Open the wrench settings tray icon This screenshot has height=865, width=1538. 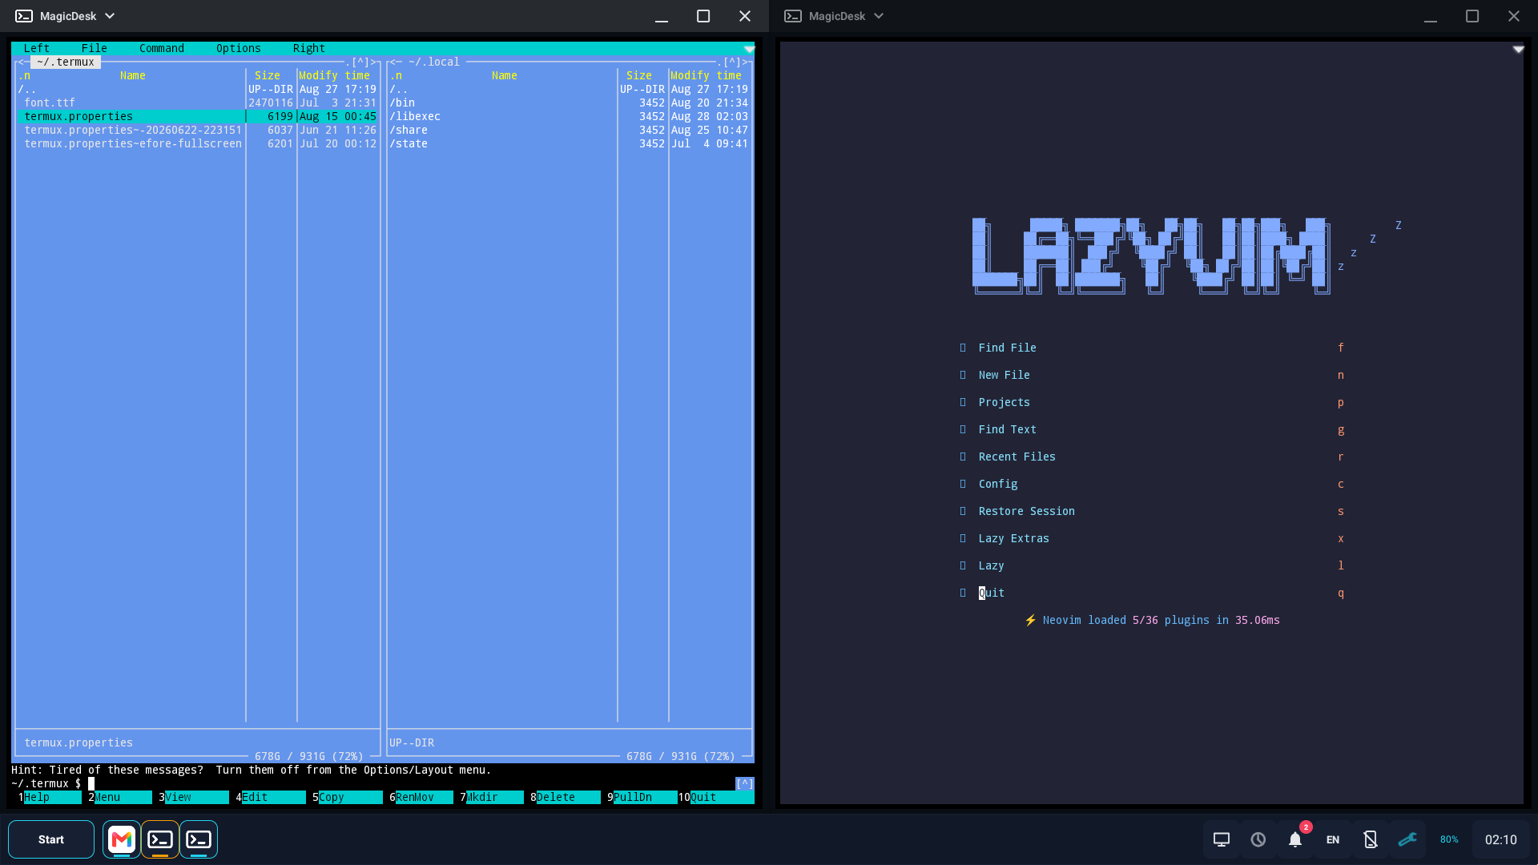point(1407,839)
